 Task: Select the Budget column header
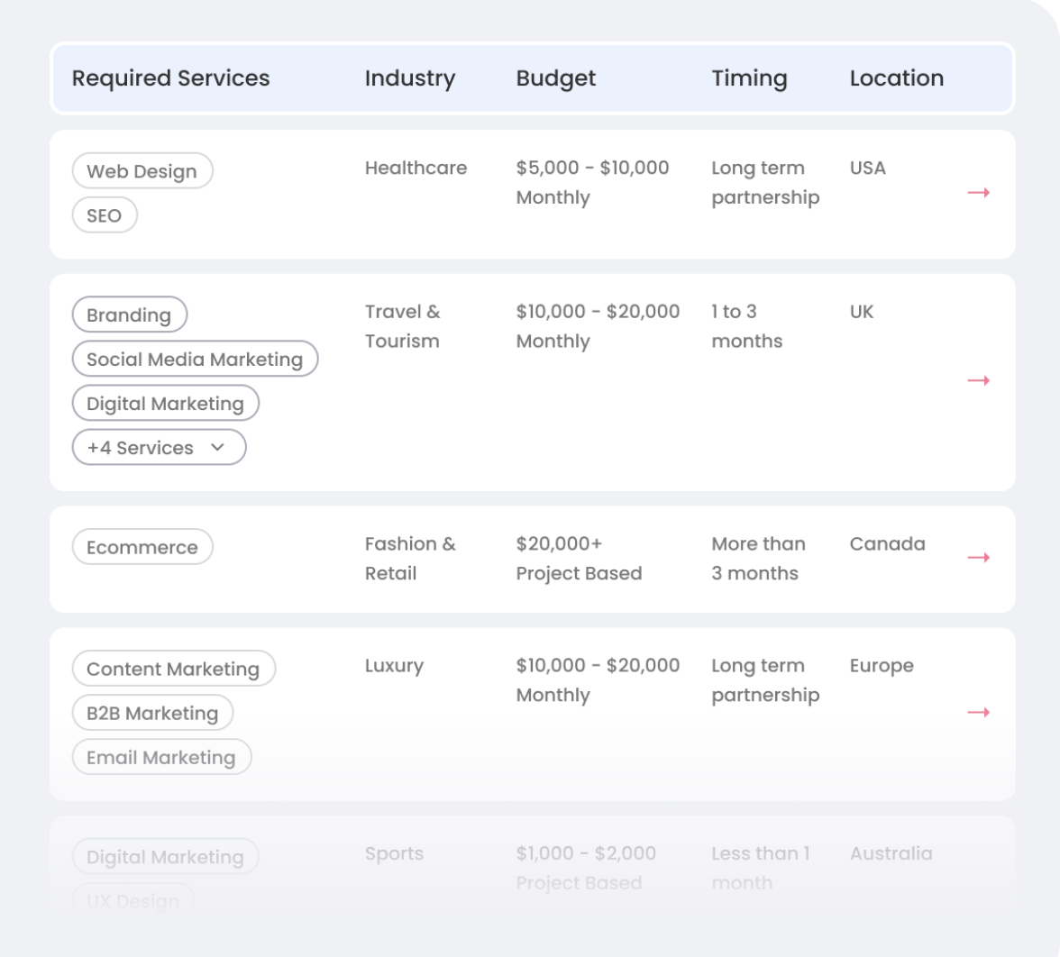tap(555, 78)
